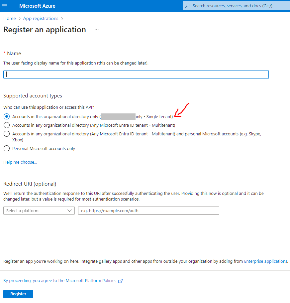Viewport: 290px width, 303px height.
Task: Select Single tenant account type radio
Action: 7,116
